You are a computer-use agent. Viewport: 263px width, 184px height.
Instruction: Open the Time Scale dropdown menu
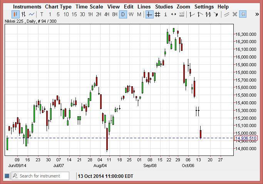coord(89,7)
